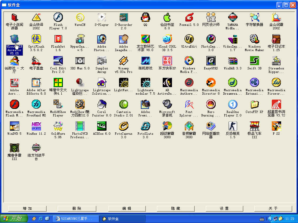Image resolution: width=298 pixels, height=223 pixels.
Task: Open Windows Movie Maker icon
Action: coord(254,39)
